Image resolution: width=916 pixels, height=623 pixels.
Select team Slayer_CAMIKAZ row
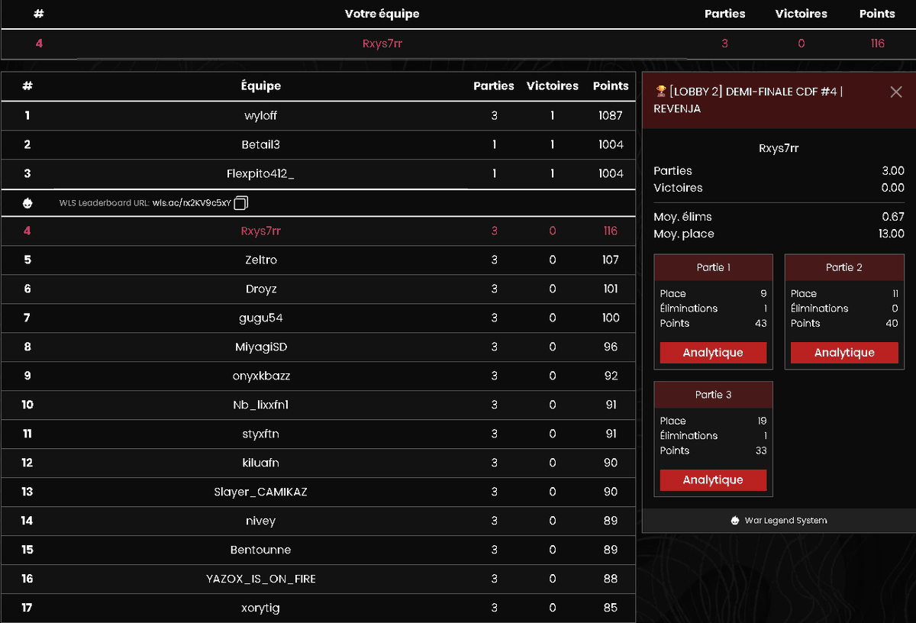pyautogui.click(x=318, y=492)
